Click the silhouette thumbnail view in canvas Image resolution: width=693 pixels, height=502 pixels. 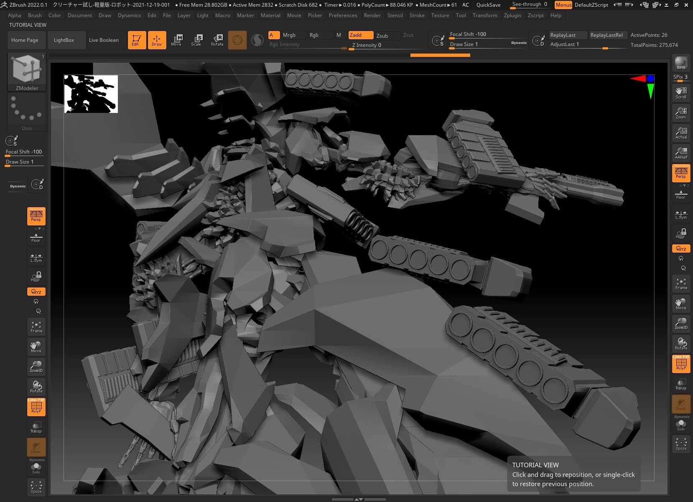click(x=91, y=94)
